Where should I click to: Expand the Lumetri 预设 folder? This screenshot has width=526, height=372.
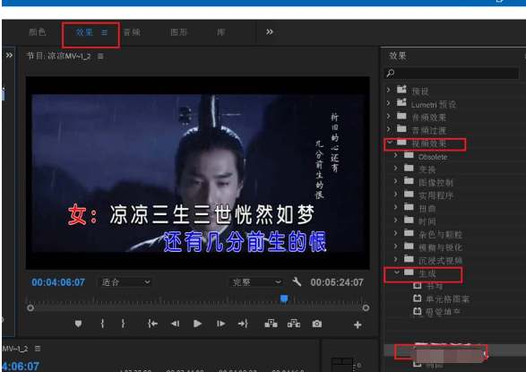(x=389, y=103)
